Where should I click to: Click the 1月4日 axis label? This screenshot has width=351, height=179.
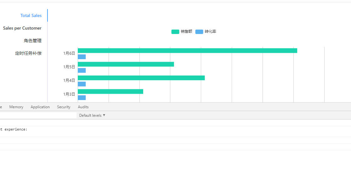pyautogui.click(x=69, y=81)
